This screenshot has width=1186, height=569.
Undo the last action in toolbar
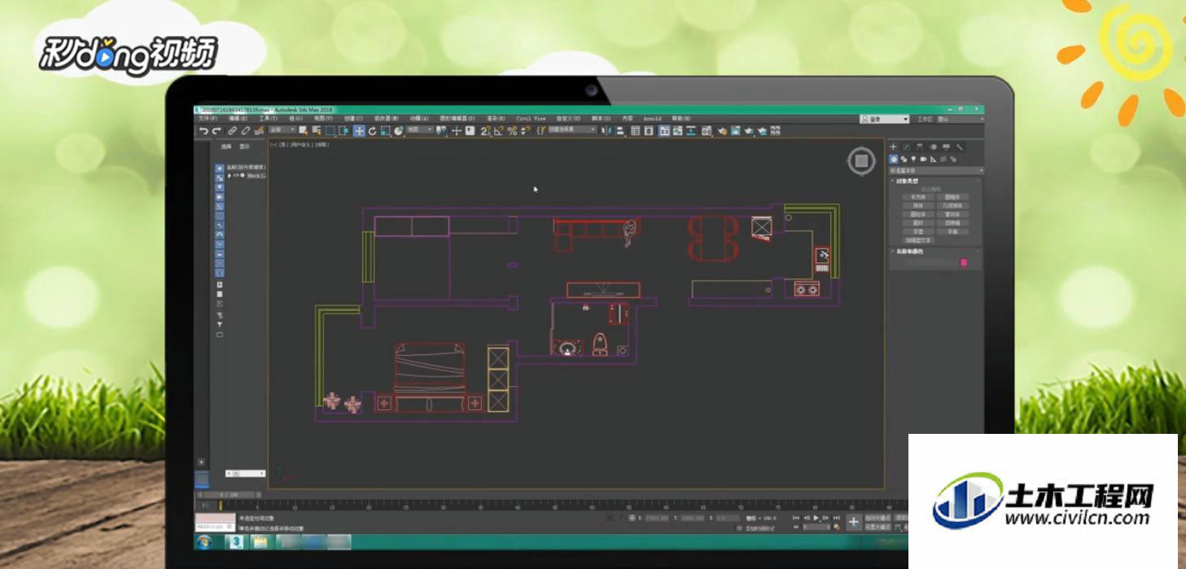click(x=204, y=131)
